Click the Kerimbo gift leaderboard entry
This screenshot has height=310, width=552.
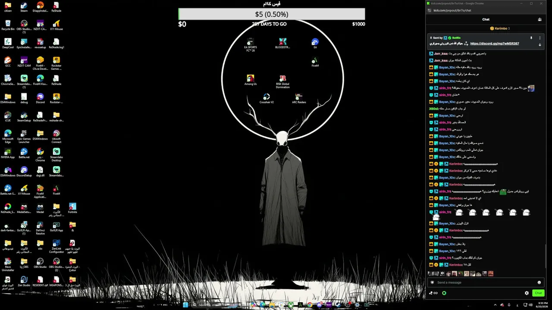tap(500, 28)
